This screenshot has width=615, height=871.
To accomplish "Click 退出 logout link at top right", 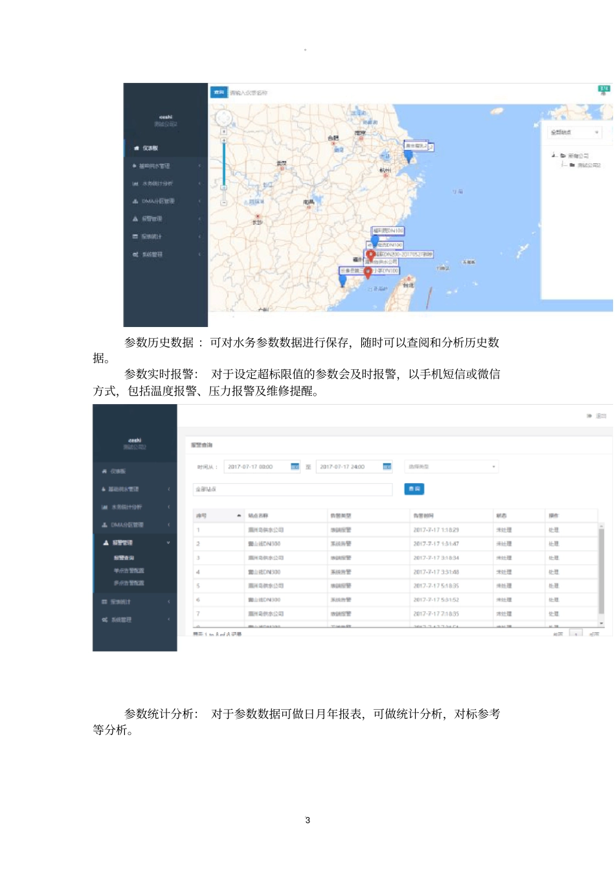I will click(597, 416).
